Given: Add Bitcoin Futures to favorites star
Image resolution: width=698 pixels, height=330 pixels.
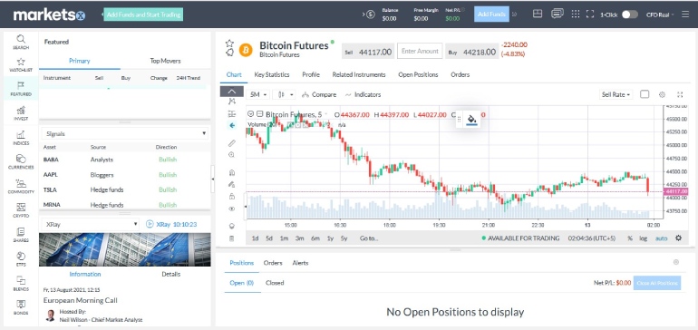Looking at the screenshot, I should (229, 44).
